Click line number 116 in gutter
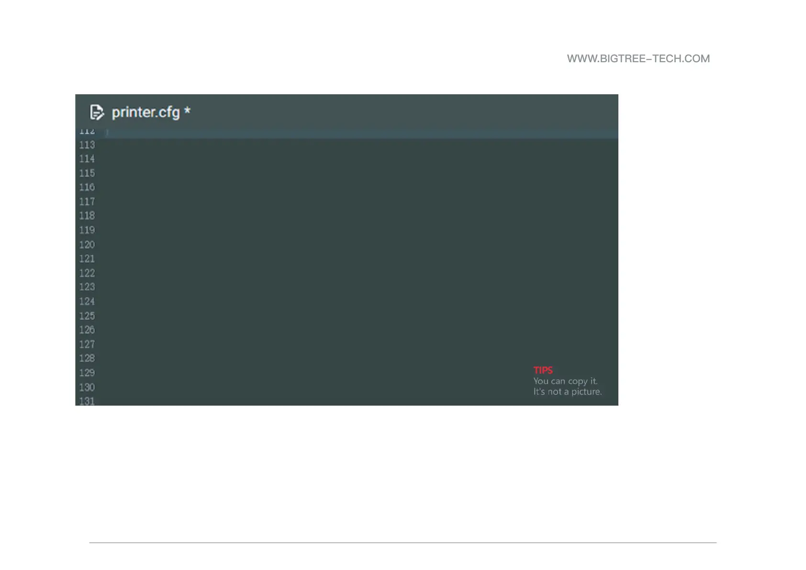This screenshot has height=570, width=806. [x=87, y=187]
